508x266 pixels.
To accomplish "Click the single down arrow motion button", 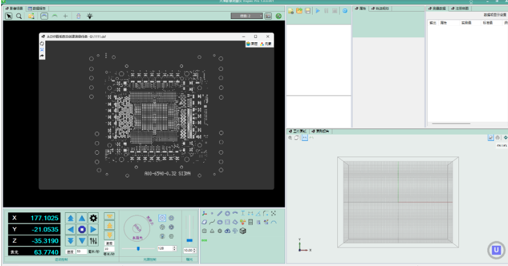I will [x=82, y=241].
